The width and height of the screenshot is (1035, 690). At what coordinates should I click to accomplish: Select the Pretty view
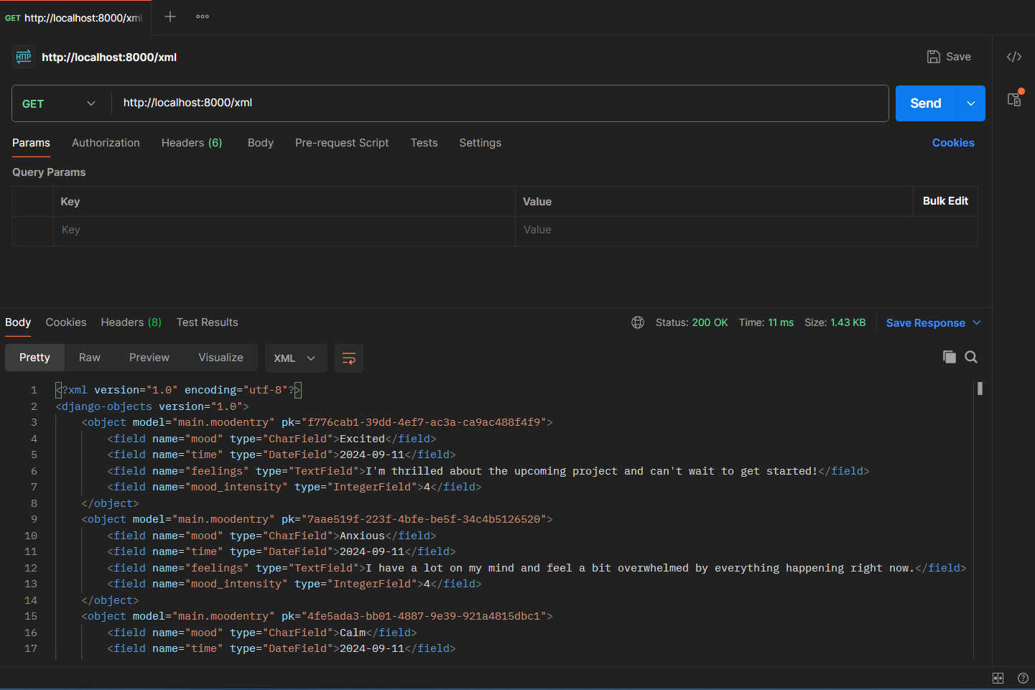click(x=34, y=358)
